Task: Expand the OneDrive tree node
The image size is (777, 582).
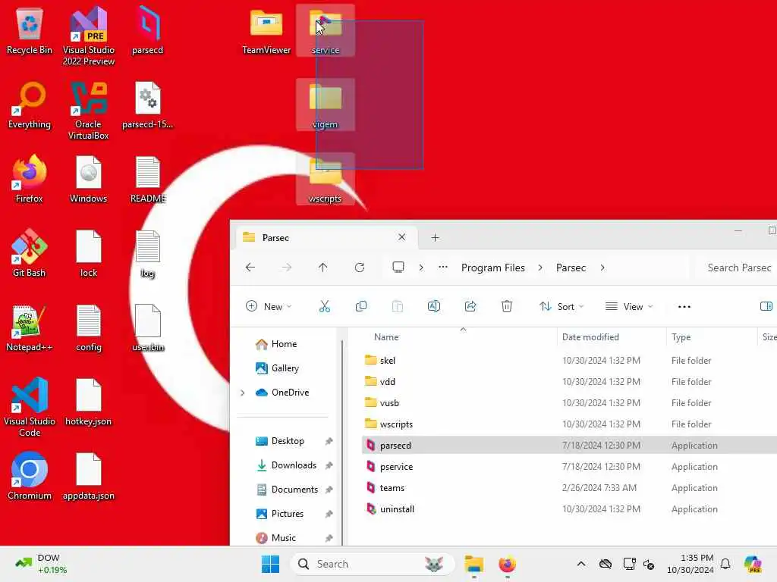Action: pyautogui.click(x=242, y=393)
